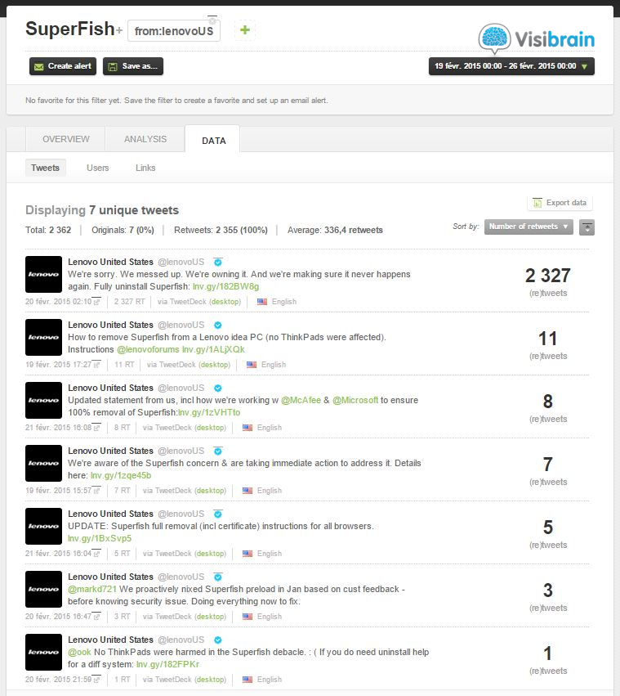Open external link icon of 20 févr. 02:10 tweet
This screenshot has height=696, width=620.
[x=96, y=302]
